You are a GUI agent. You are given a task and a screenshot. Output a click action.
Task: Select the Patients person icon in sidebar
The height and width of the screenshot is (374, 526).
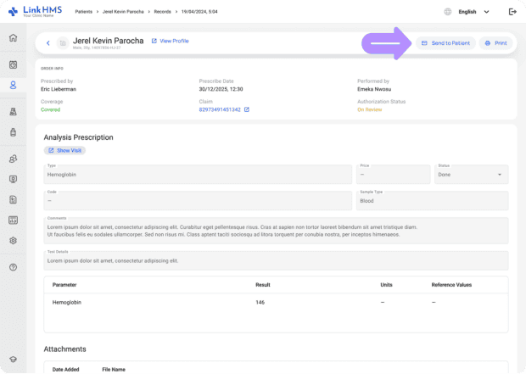(13, 85)
